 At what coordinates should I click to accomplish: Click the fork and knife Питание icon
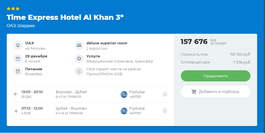pyautogui.click(x=18, y=71)
